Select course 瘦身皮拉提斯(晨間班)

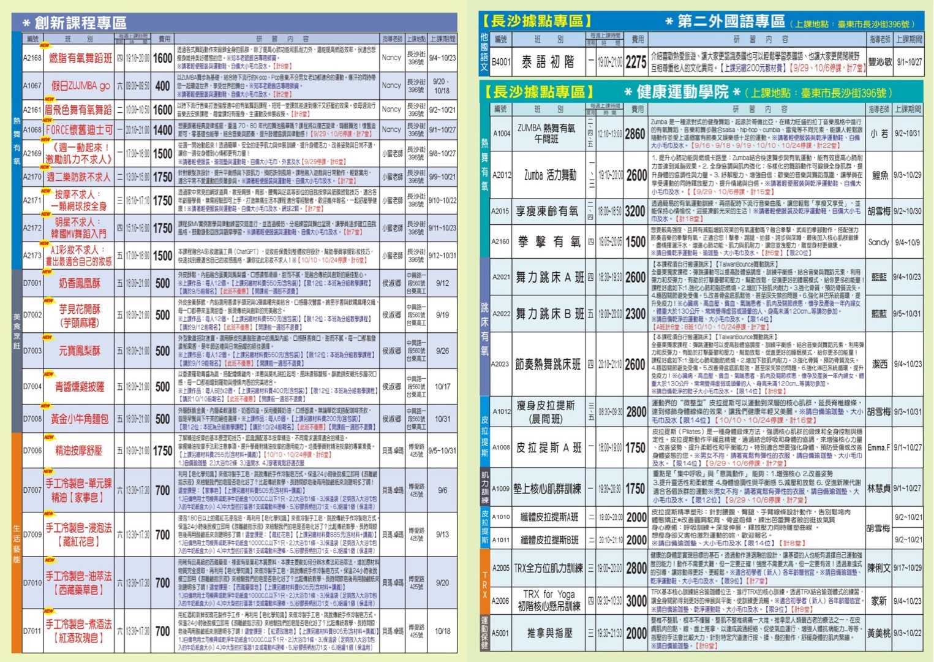click(546, 412)
